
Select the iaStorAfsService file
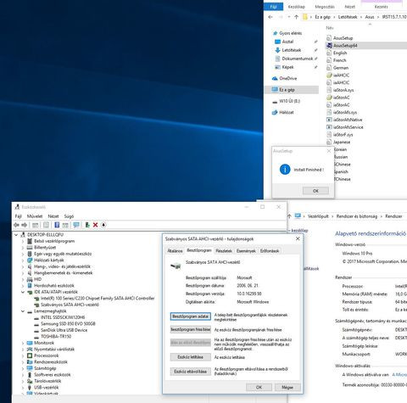click(348, 127)
